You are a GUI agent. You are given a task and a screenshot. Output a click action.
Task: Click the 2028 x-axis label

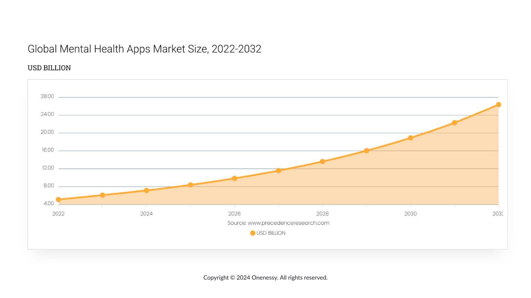pos(322,214)
